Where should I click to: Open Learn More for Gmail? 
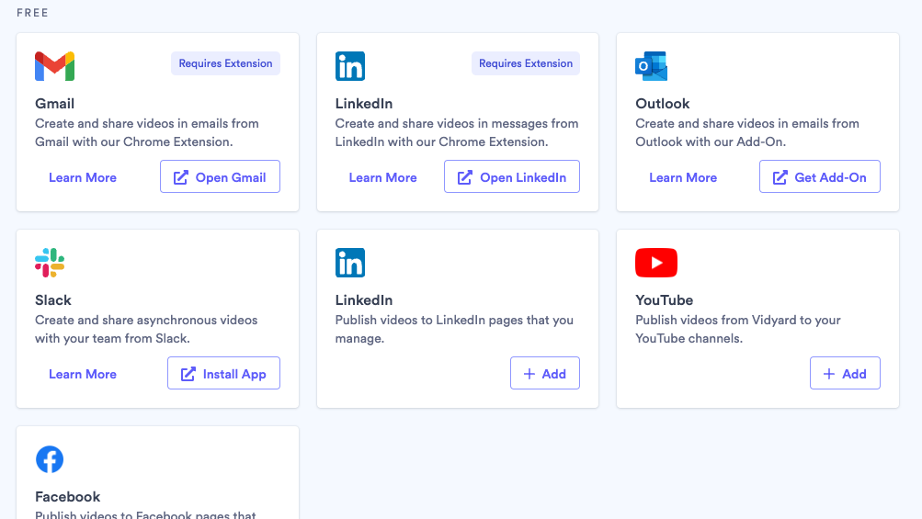click(x=83, y=177)
